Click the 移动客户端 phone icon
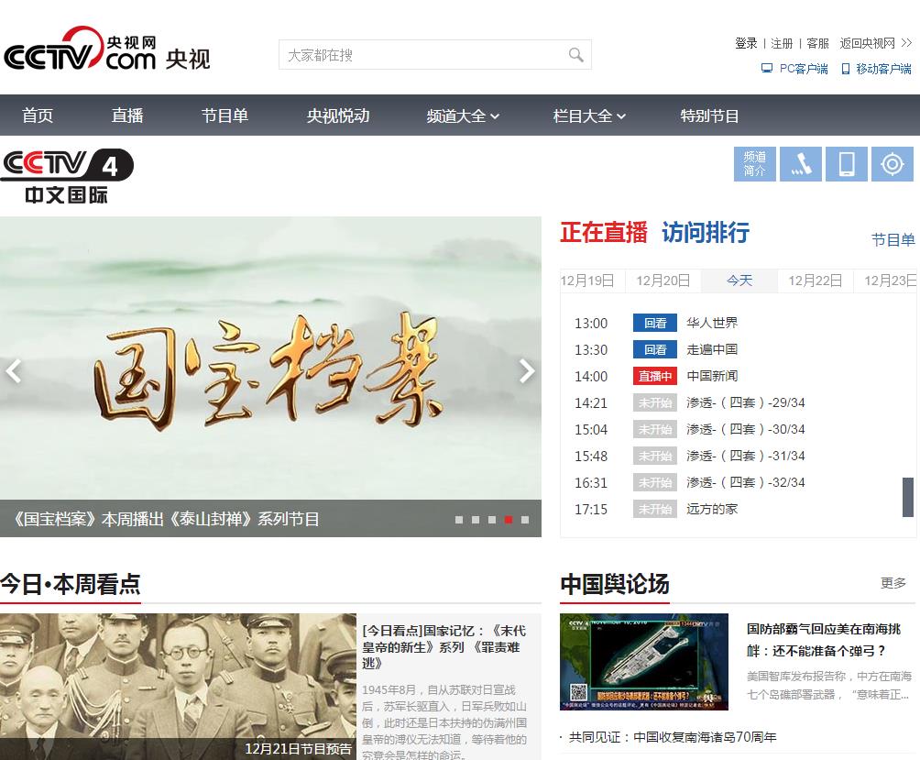This screenshot has height=760, width=920. (x=846, y=69)
